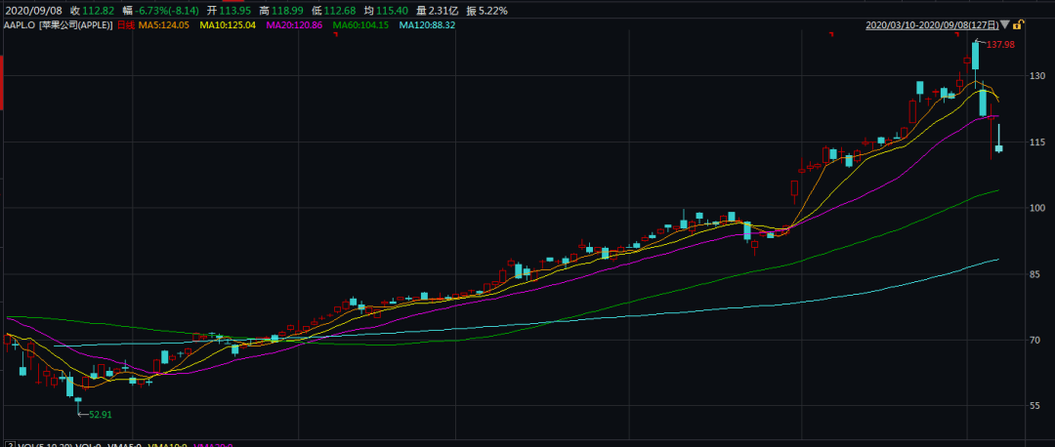Viewport: 1055px width, 447px height.
Task: Click the latest candlestick near 115
Action: 998,147
